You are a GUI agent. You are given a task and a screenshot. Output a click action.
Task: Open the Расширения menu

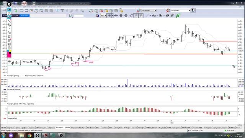click(43, 7)
